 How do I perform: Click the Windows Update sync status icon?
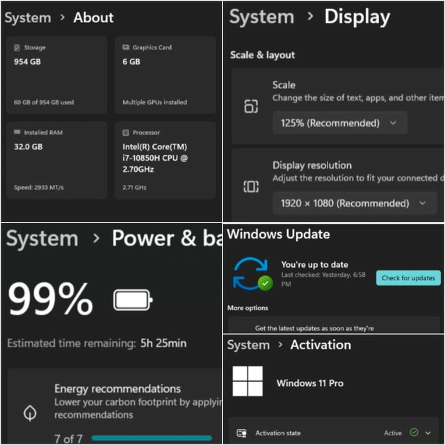point(252,274)
